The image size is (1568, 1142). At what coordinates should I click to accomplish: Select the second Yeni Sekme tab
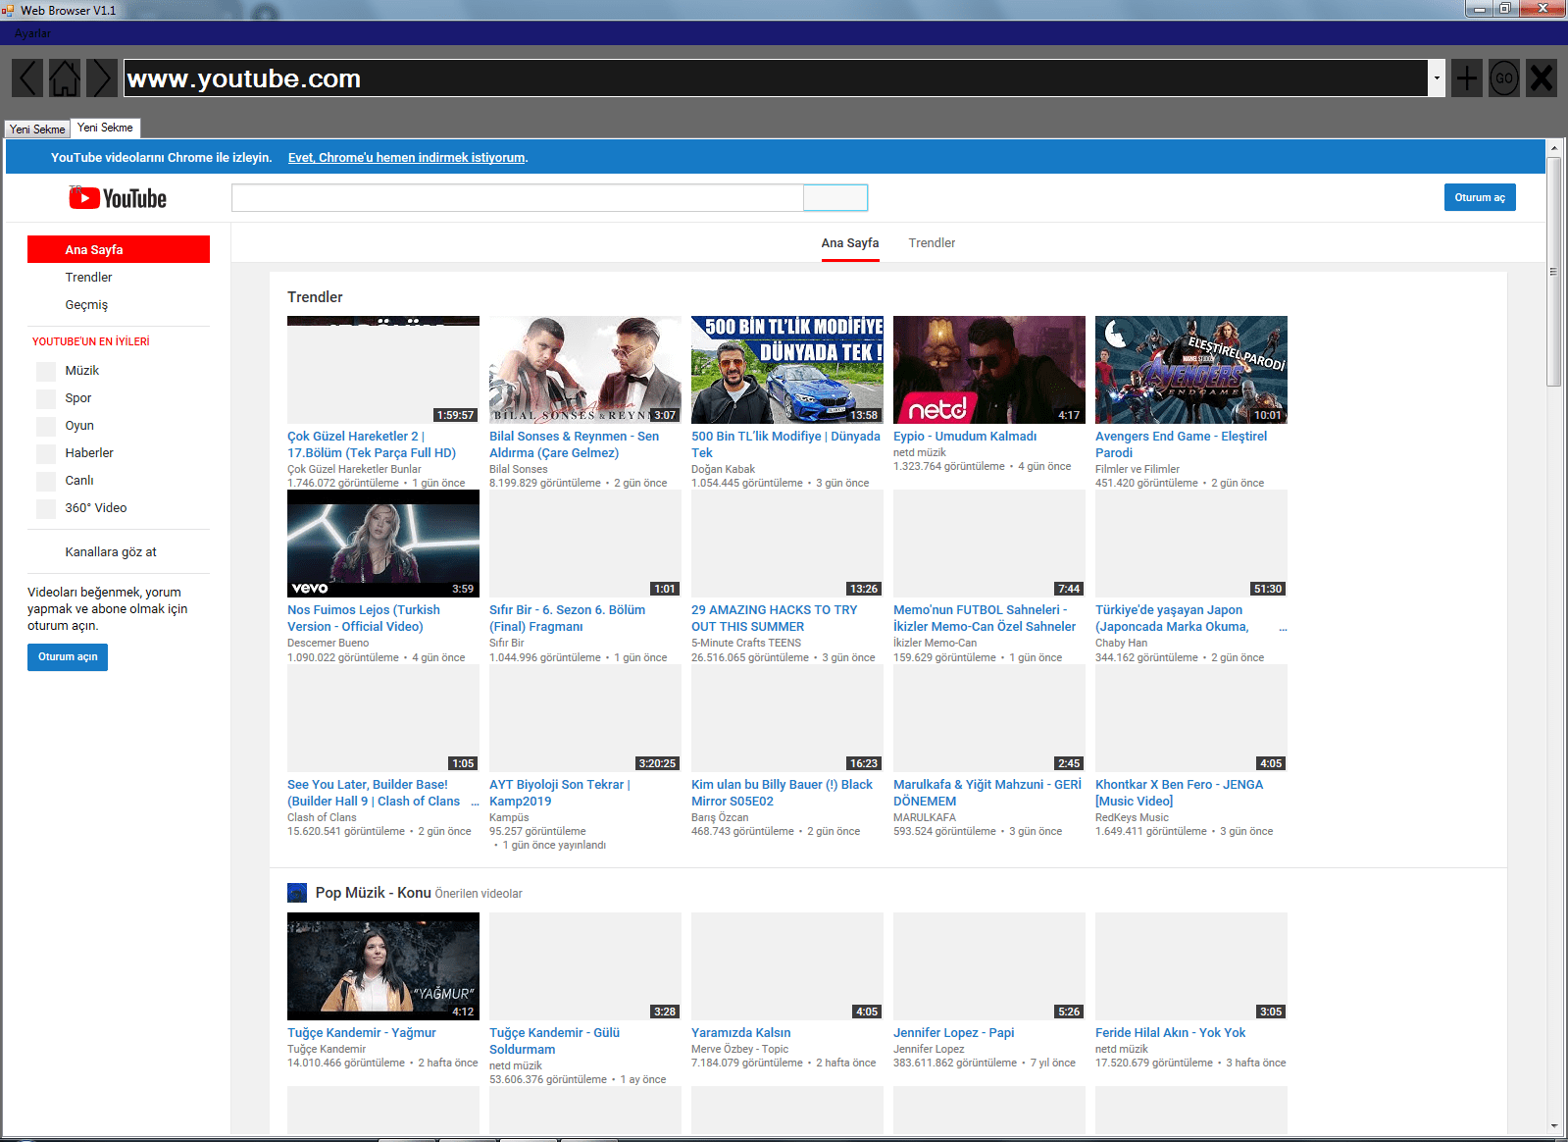point(105,128)
